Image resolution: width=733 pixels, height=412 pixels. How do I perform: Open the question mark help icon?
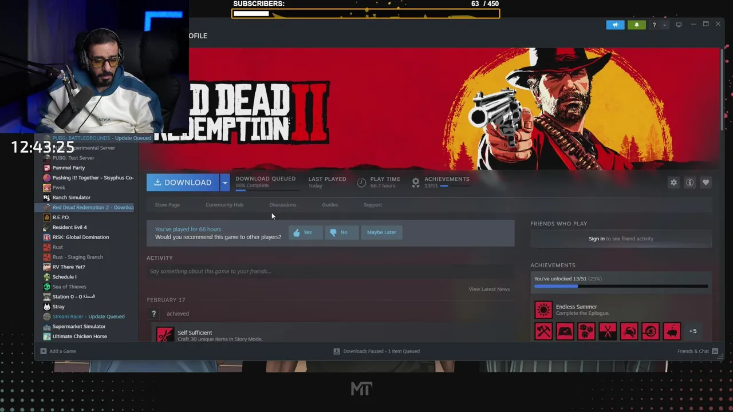tap(654, 25)
